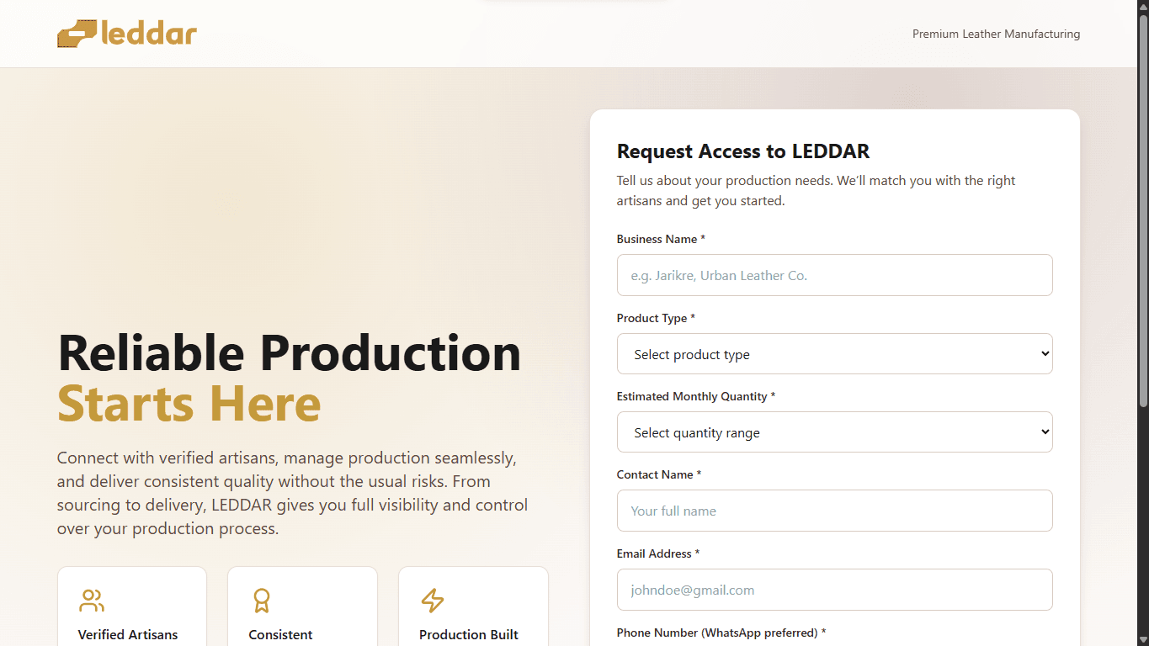The image size is (1149, 646).
Task: Click the leddar logo in the header
Action: 127,34
